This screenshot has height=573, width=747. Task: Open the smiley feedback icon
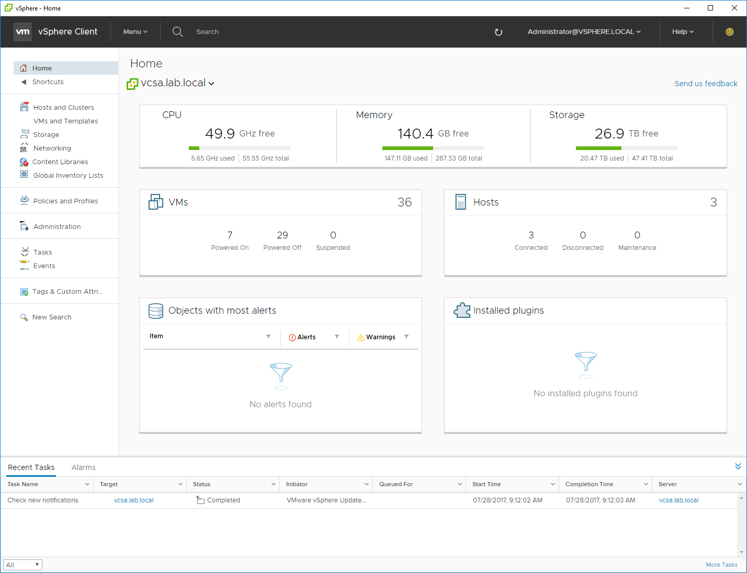[x=730, y=32]
